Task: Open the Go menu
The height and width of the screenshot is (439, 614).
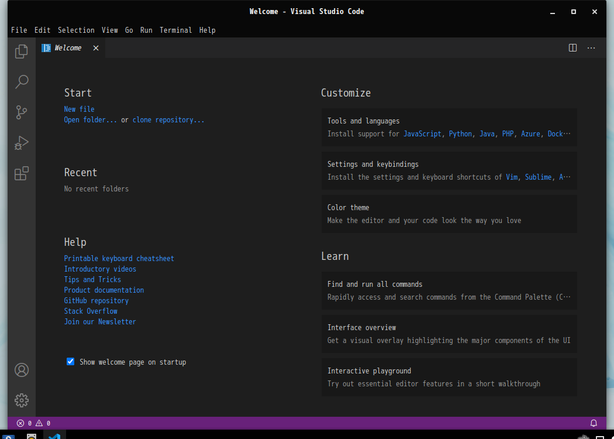Action: [x=129, y=30]
